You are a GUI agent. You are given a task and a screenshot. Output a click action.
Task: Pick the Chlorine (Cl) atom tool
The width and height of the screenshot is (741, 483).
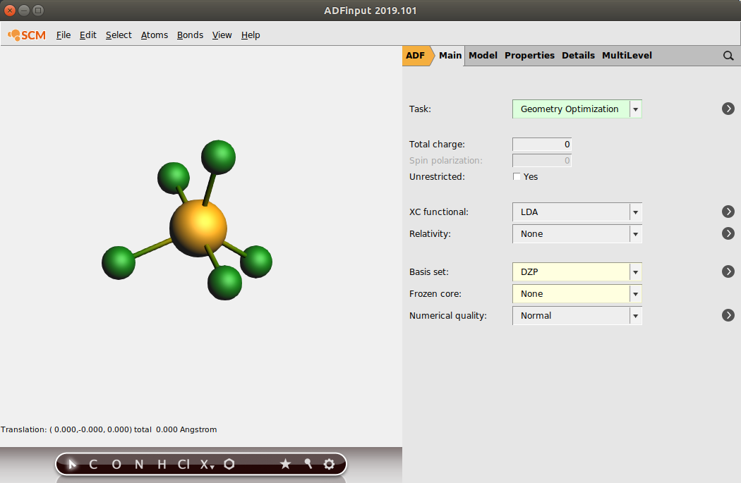pos(183,465)
